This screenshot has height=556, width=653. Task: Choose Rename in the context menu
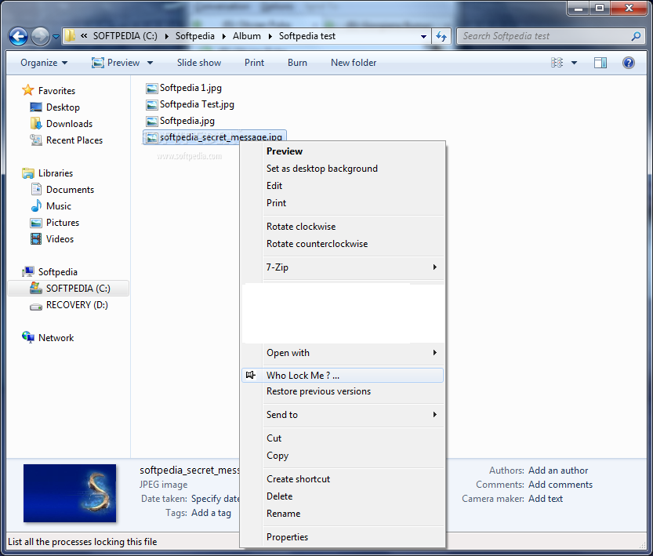coord(283,514)
